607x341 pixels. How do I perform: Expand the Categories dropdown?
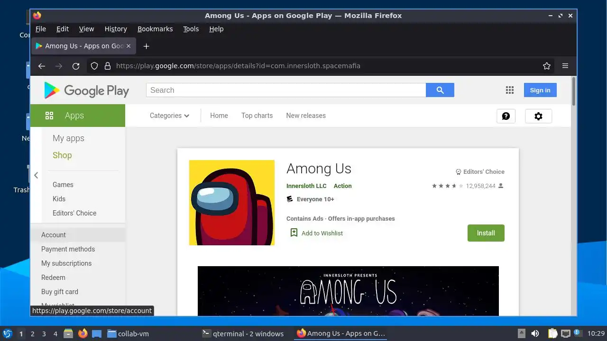coord(169,116)
